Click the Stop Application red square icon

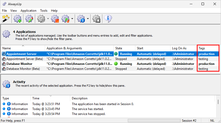pos(55,19)
